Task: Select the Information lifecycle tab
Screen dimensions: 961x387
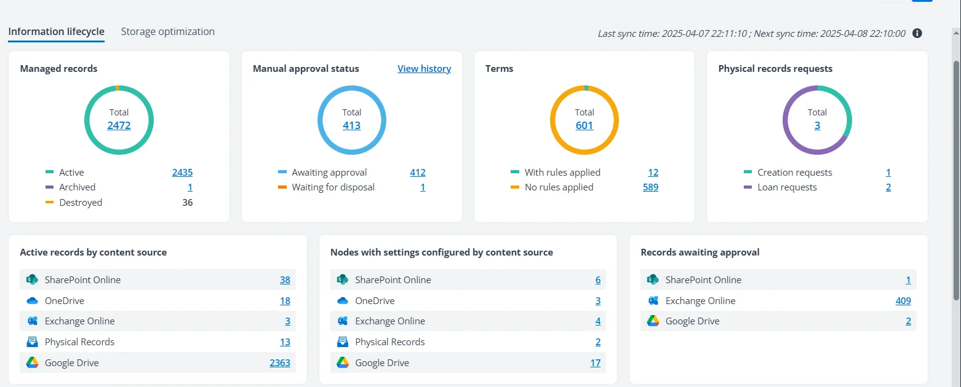Action: 57,31
